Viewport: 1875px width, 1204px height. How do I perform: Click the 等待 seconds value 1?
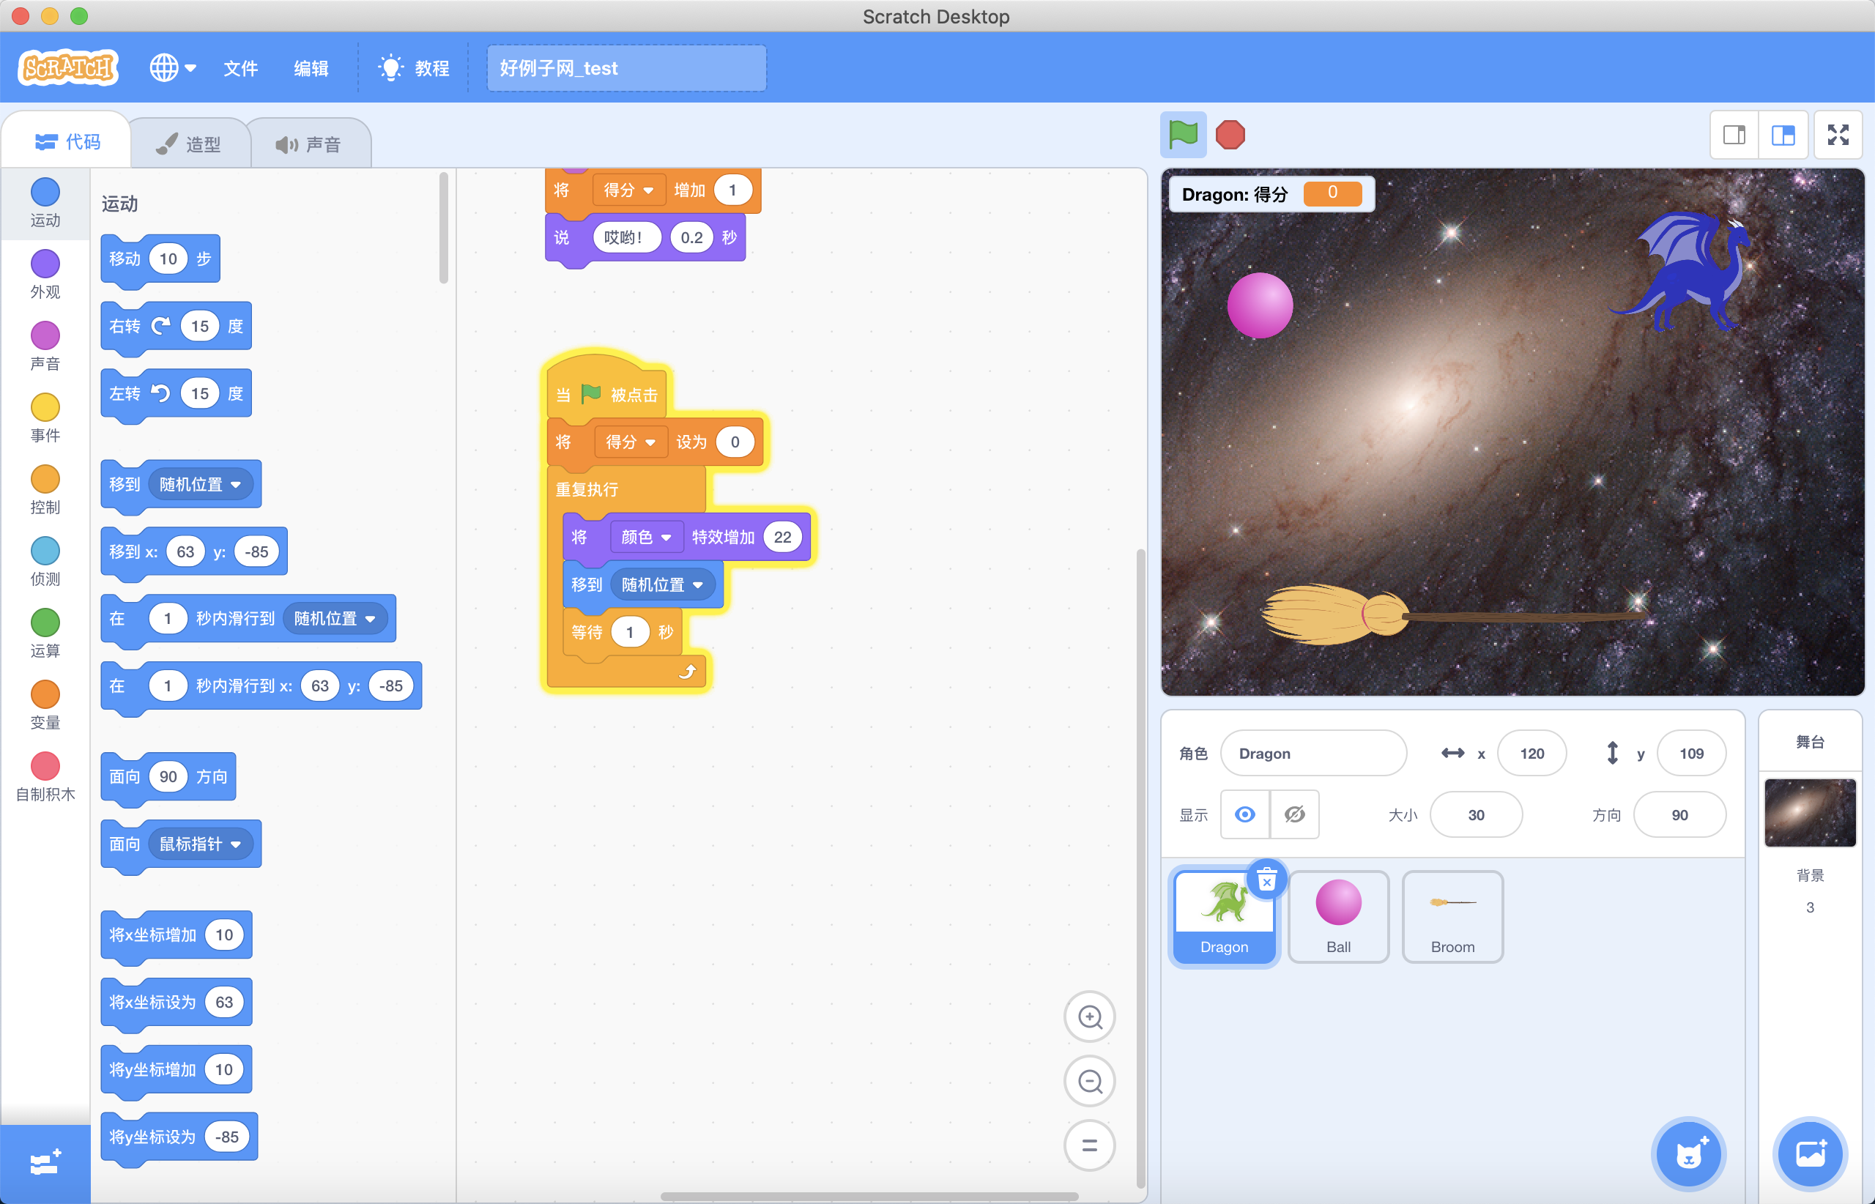point(629,633)
